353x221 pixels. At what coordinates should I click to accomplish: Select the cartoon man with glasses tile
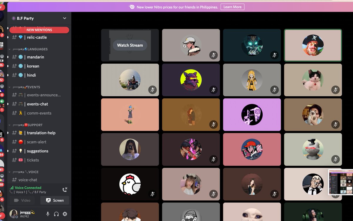point(313,184)
